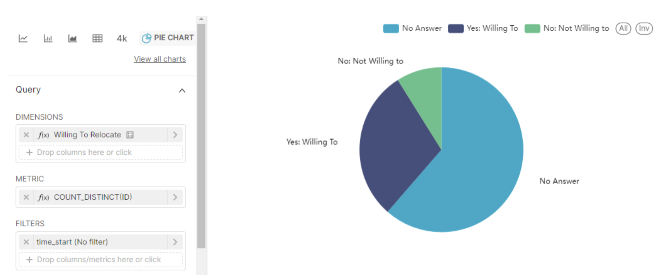The height and width of the screenshot is (278, 665).
Task: Remove the Willing To Relocate dimension
Action: [x=26, y=134]
